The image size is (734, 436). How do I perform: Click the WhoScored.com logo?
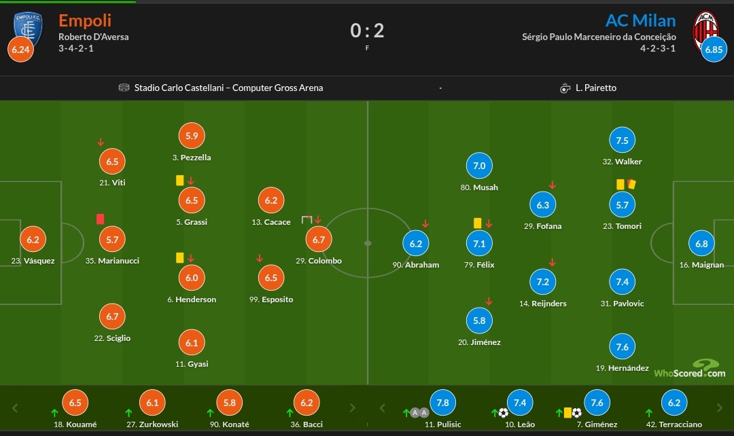click(x=690, y=368)
